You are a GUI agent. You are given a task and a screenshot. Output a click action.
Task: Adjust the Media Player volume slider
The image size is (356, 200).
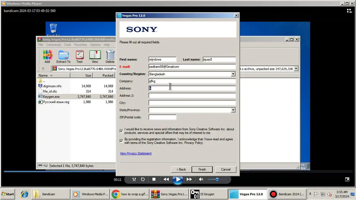coord(217,179)
